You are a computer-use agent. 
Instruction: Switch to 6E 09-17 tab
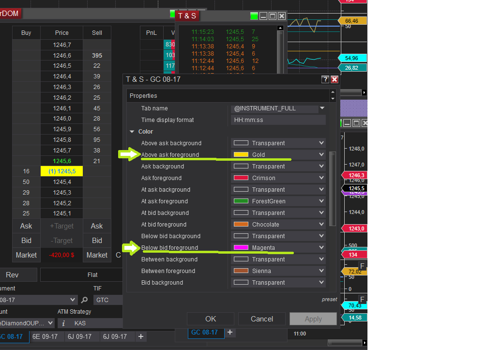pyautogui.click(x=45, y=336)
